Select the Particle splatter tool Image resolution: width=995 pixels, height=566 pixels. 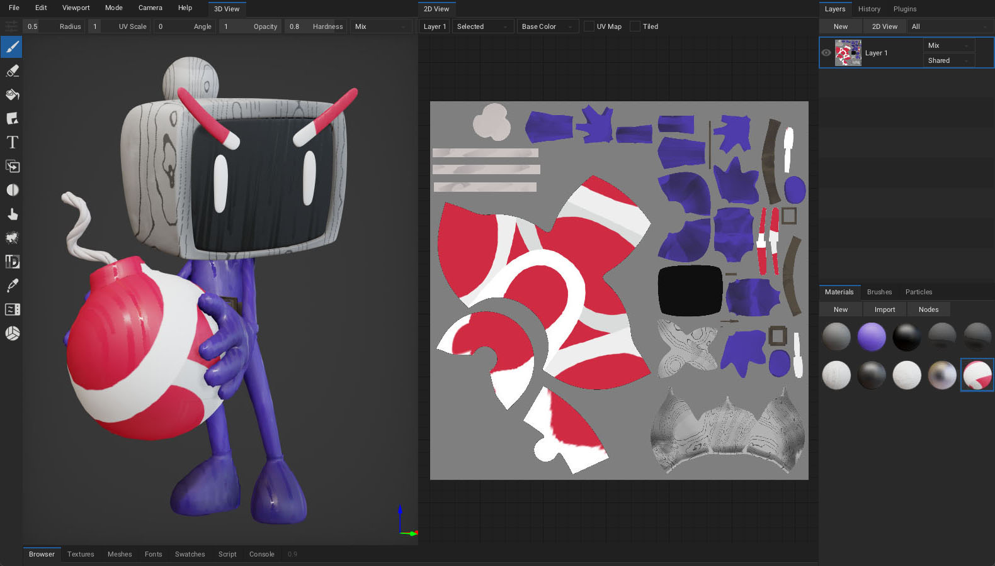12,238
